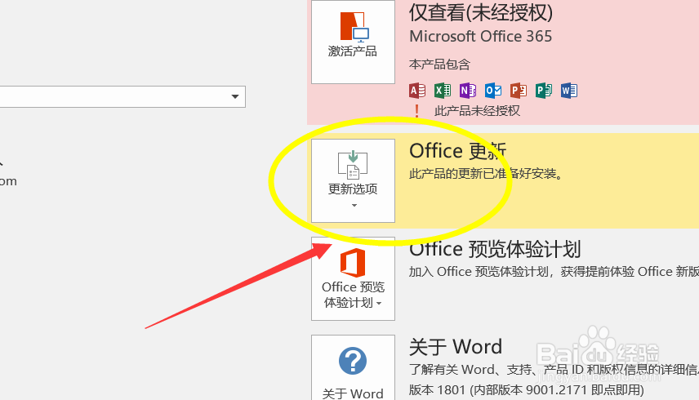Click the Access icon in product list
The image size is (699, 400).
[x=417, y=91]
